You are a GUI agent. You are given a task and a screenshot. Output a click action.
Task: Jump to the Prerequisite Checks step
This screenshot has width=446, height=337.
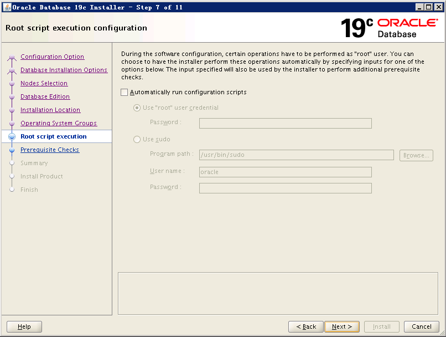pyautogui.click(x=50, y=150)
